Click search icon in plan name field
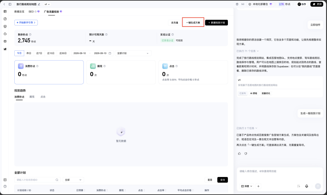The width and height of the screenshot is (327, 195). (x=57, y=180)
